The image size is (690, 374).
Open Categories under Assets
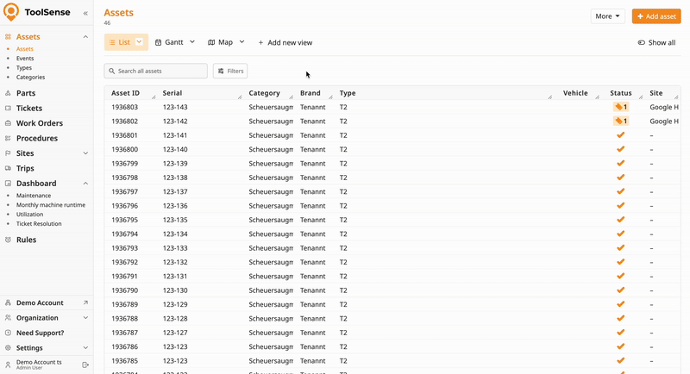click(31, 78)
